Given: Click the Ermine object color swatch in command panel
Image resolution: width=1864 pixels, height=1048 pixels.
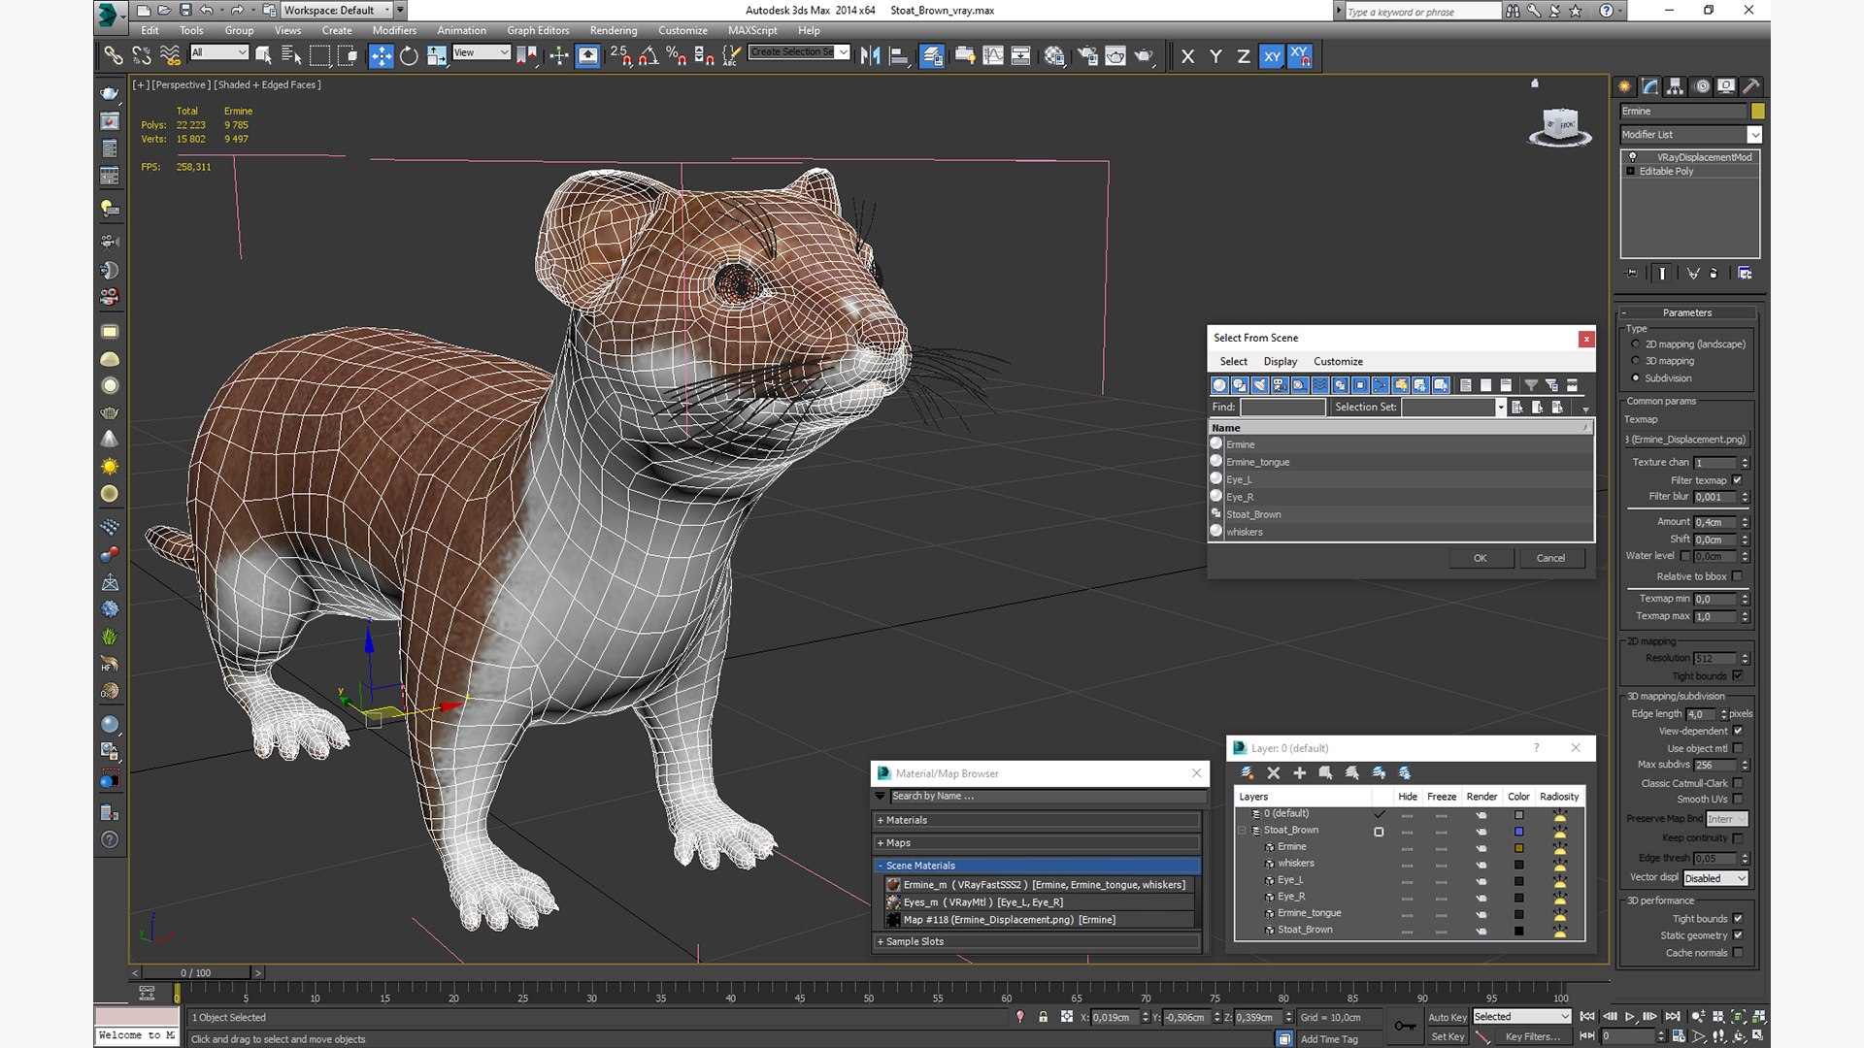Looking at the screenshot, I should click(x=1757, y=112).
